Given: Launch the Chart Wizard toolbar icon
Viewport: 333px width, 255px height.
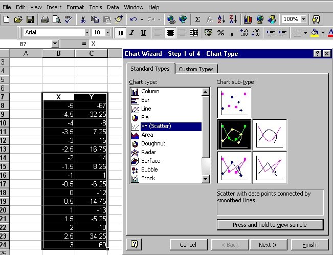Looking at the screenshot, I should click(x=248, y=19).
